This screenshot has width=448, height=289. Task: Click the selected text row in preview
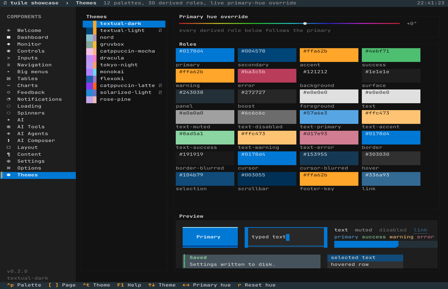pyautogui.click(x=365, y=258)
